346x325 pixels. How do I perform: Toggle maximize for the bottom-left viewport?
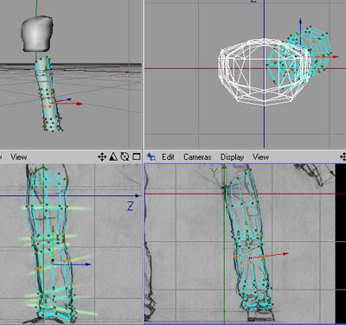click(x=137, y=156)
